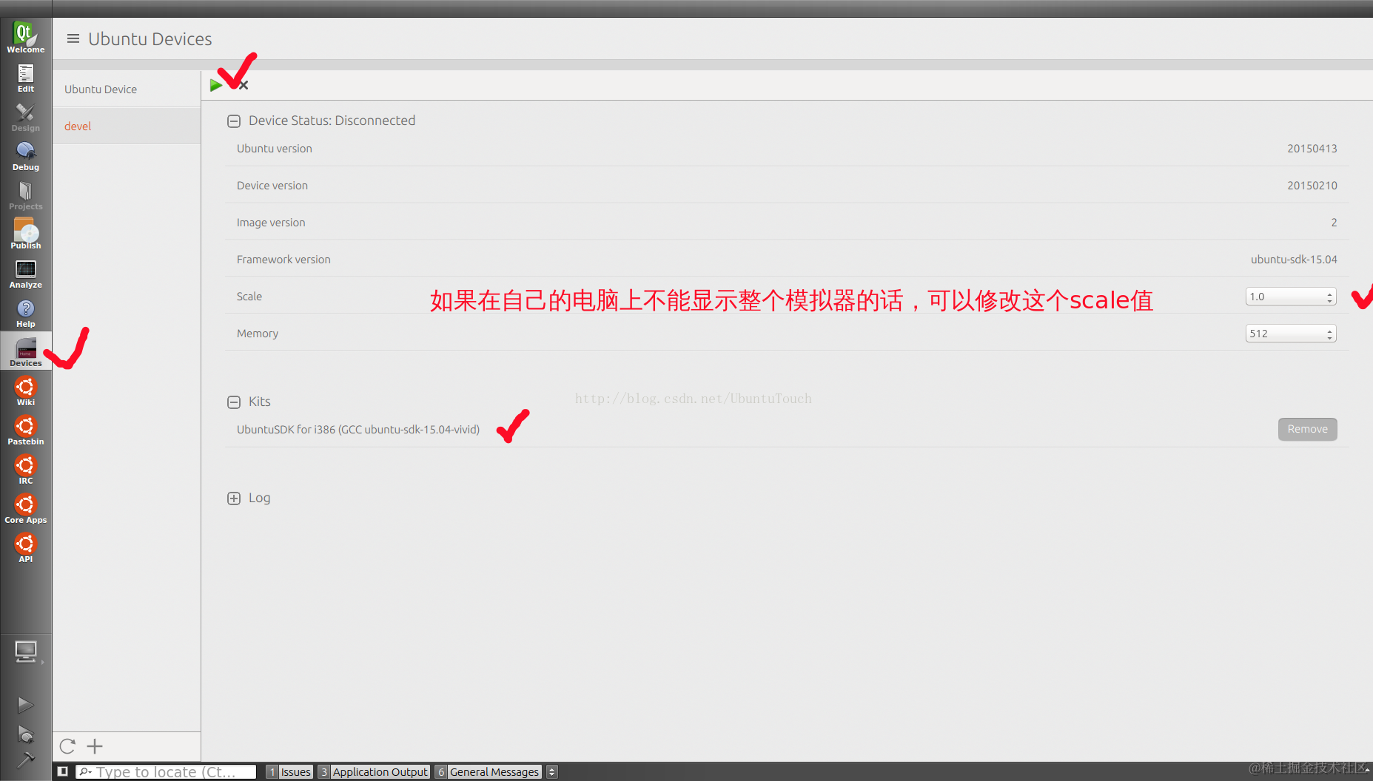This screenshot has height=781, width=1373.
Task: Open the Design mode
Action: (x=26, y=117)
